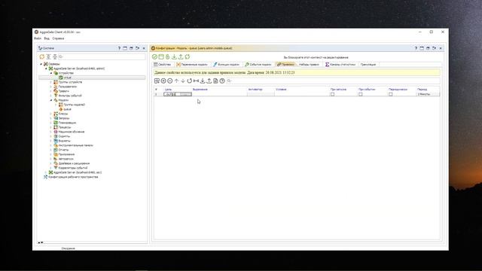The image size is (482, 271).
Task: Select "Инструментальные панели" in the tree
Action: coord(75,145)
